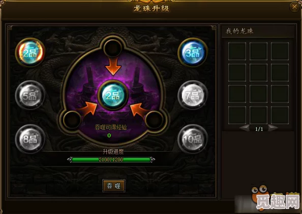Select the empty top devour slot
This screenshot has height=214, width=302.
click(113, 48)
